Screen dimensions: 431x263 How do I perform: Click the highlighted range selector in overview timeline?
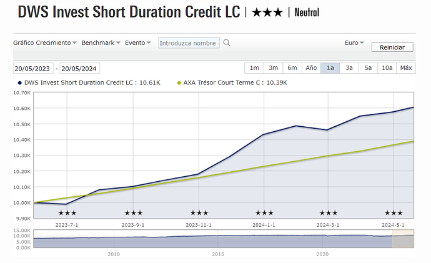pyautogui.click(x=403, y=239)
